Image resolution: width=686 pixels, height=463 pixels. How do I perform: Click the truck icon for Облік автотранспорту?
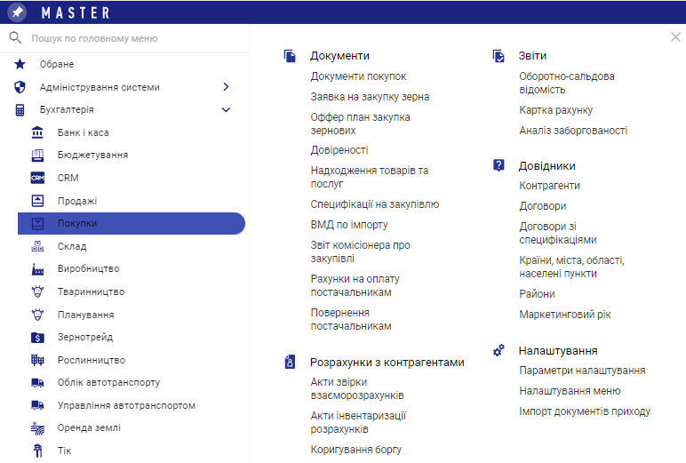(37, 383)
